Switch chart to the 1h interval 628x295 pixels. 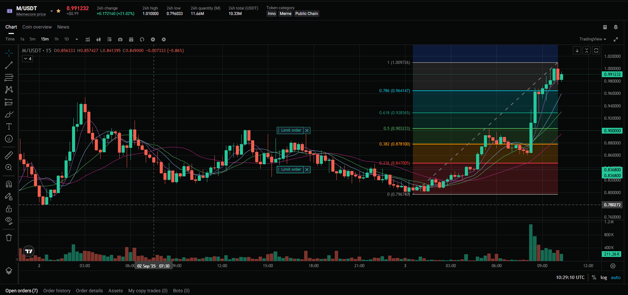(x=56, y=39)
